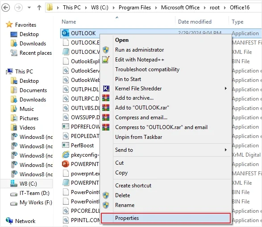Select the IT-Team (D:) drive

pyautogui.click(x=34, y=193)
